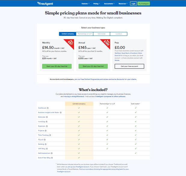Show info tooltip for Dashboard
This screenshot has height=176, width=186.
pyautogui.click(x=48, y=108)
